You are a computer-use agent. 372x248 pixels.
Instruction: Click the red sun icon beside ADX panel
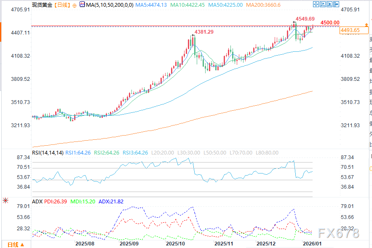(x=5, y=201)
